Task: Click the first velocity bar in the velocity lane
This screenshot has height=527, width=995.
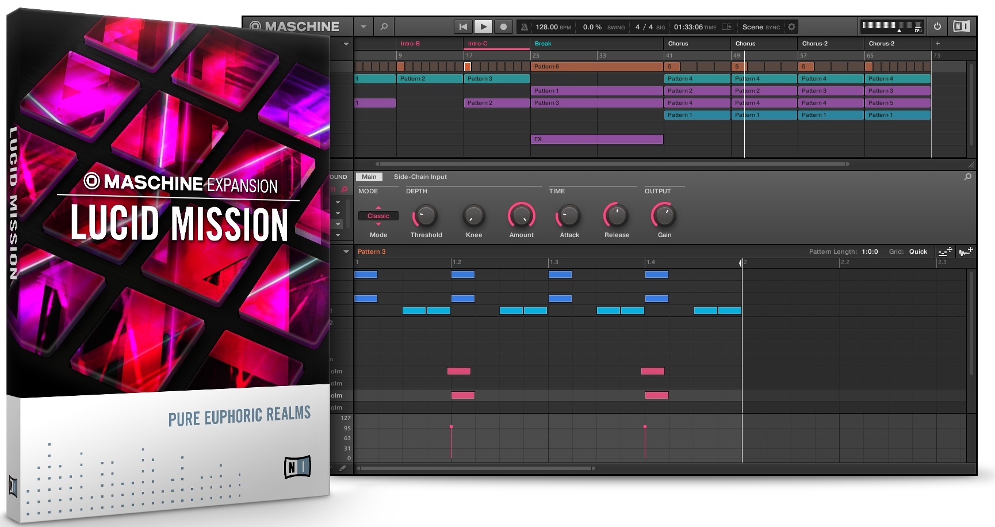Action: 451,442
